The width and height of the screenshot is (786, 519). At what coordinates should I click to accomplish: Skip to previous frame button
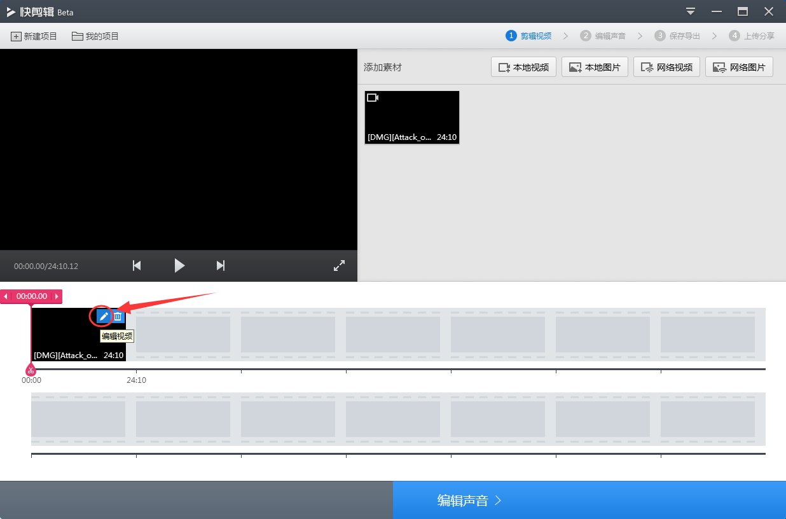point(137,265)
